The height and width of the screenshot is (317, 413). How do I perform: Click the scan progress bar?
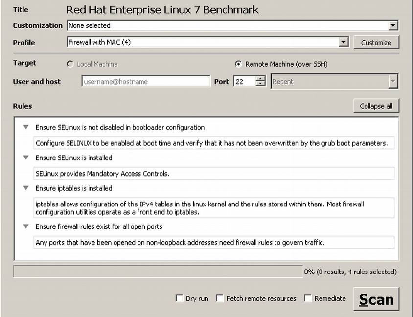click(158, 272)
